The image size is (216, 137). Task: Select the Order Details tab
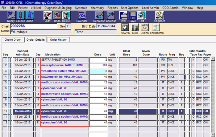tap(35, 40)
